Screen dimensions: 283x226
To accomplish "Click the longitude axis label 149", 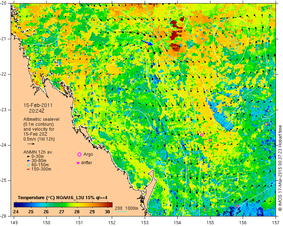I will [14, 223].
